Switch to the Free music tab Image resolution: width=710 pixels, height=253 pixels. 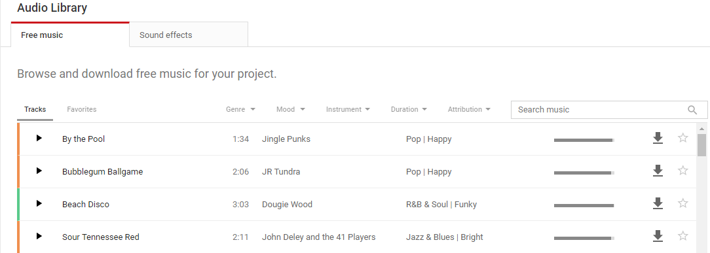pos(70,35)
